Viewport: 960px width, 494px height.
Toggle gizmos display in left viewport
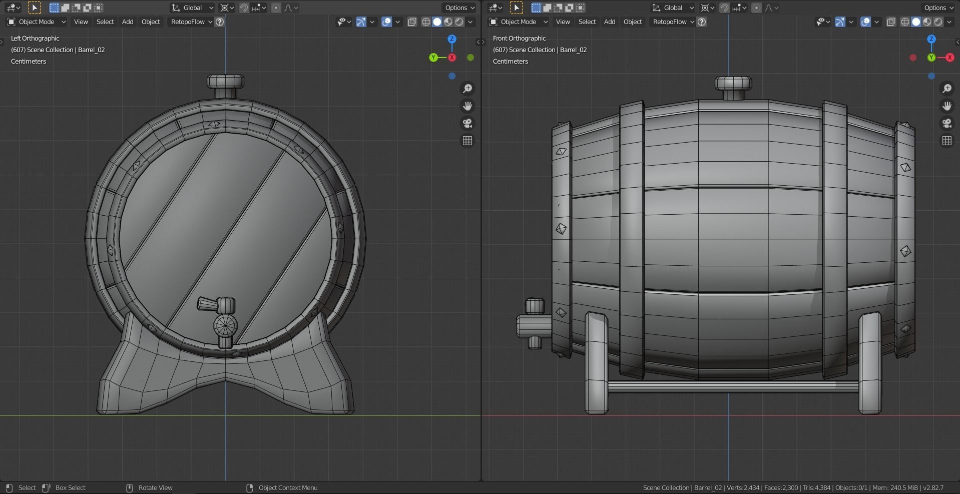pos(361,22)
